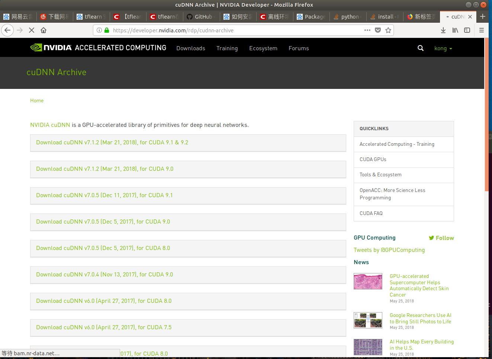Expand cuDNN v7.0.5 Dec 5 for CUDA 9.0
492x359 pixels.
(x=188, y=222)
